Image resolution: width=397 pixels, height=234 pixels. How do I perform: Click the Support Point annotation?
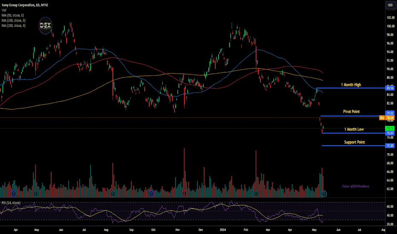(x=354, y=142)
